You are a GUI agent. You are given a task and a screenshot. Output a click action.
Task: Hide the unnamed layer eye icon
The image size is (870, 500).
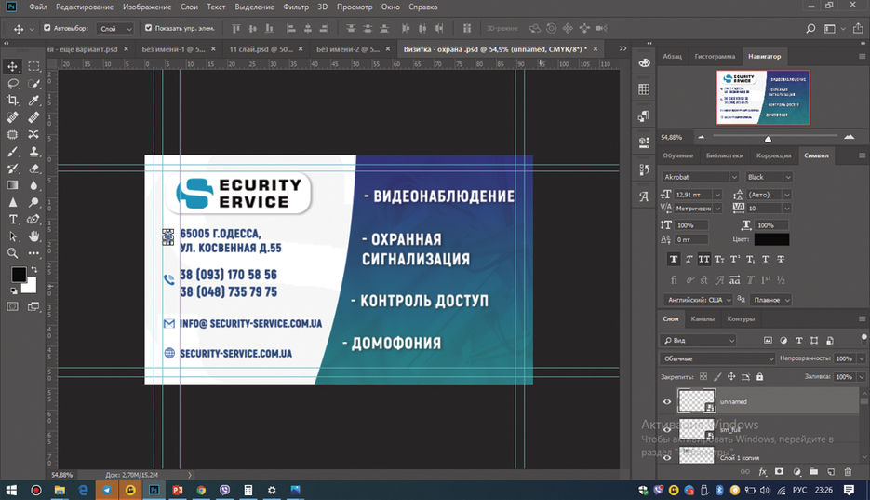[x=667, y=402]
